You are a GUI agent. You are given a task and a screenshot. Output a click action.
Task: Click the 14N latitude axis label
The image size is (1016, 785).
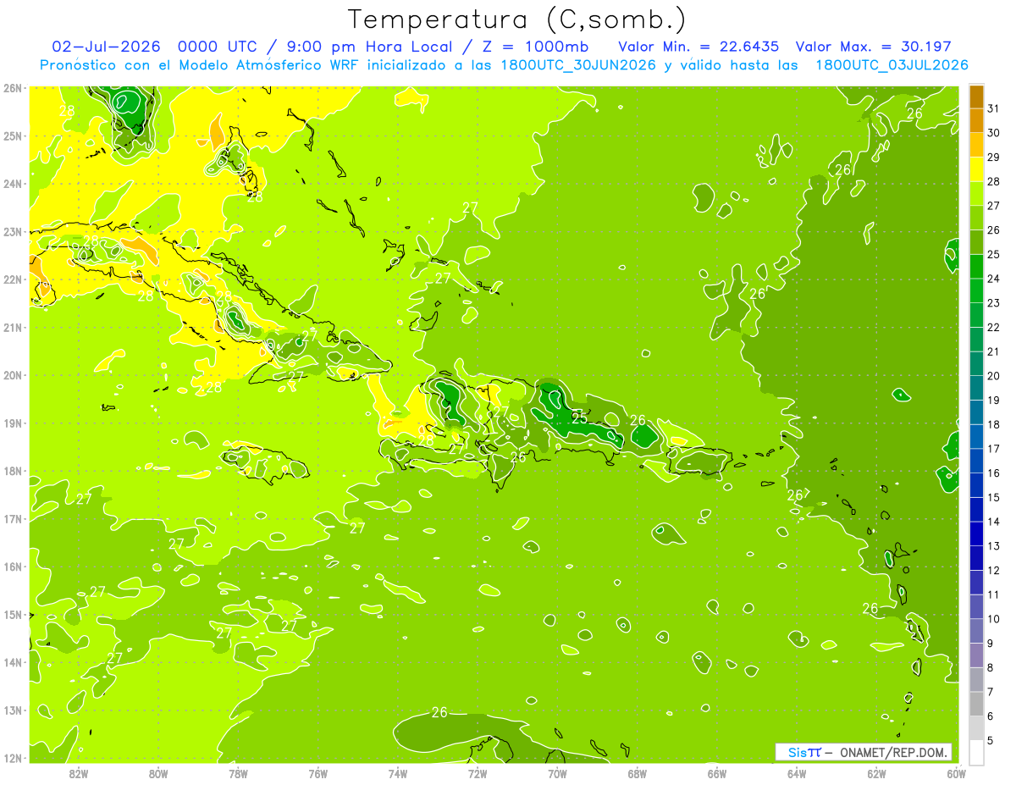coord(13,662)
